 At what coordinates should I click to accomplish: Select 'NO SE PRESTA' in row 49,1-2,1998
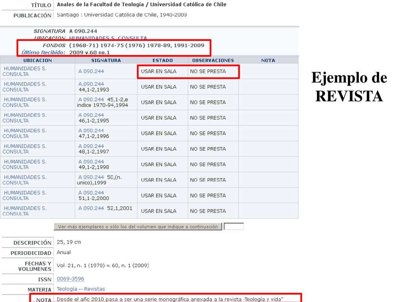(x=208, y=164)
